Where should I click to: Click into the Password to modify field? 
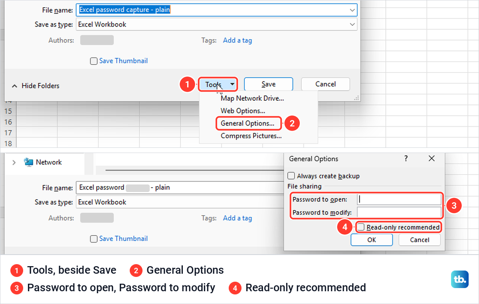pos(399,212)
